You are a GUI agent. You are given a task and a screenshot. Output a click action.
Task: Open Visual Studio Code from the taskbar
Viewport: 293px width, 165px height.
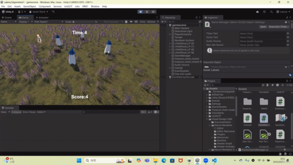pos(214,160)
